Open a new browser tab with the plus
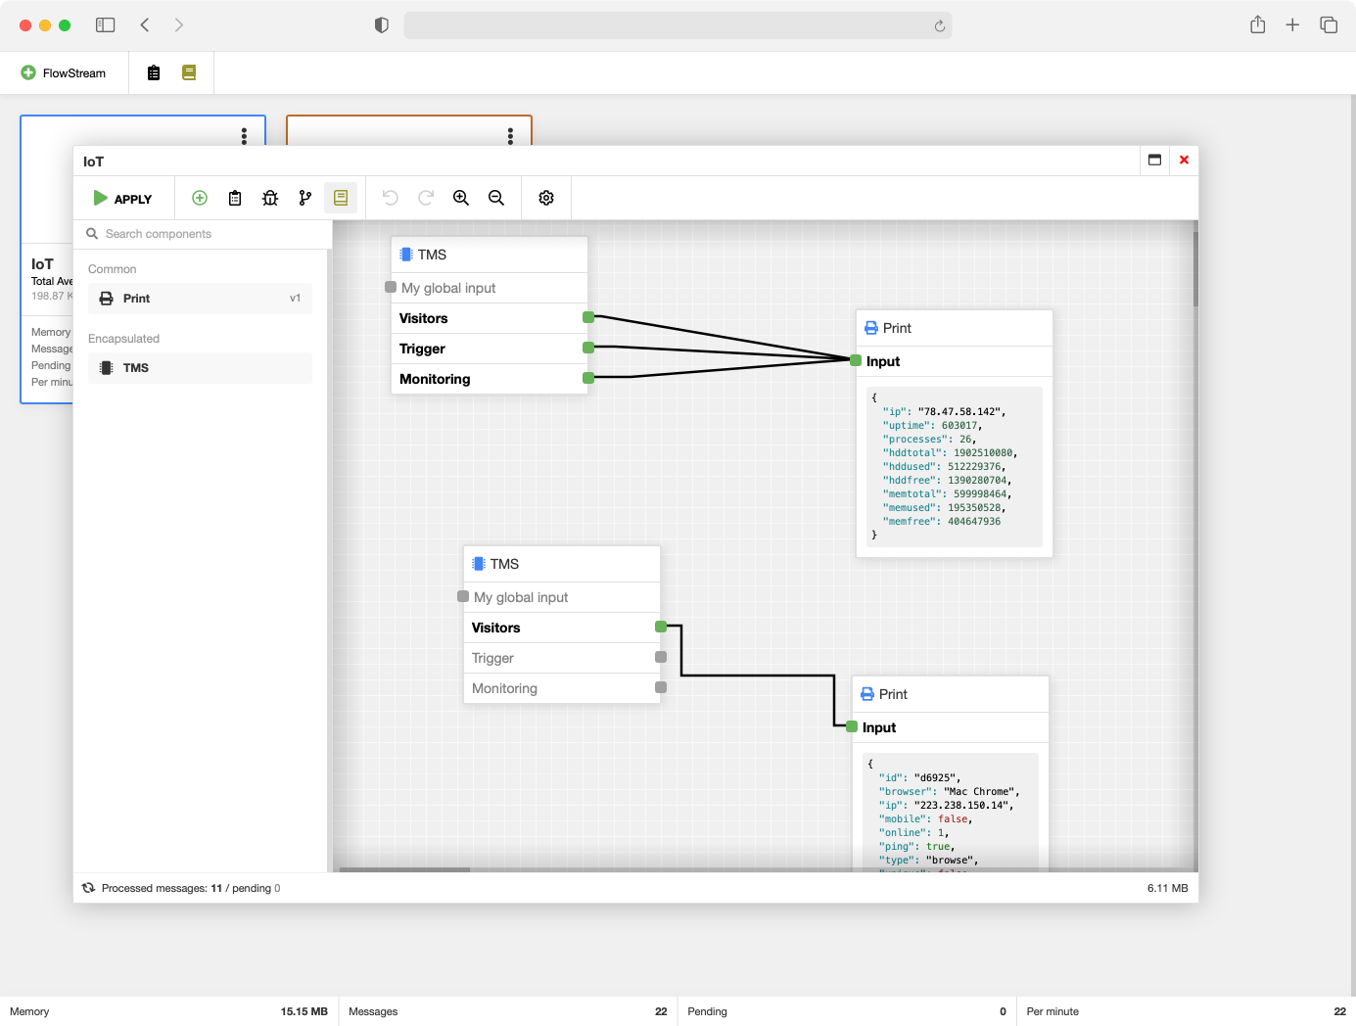 point(1292,24)
